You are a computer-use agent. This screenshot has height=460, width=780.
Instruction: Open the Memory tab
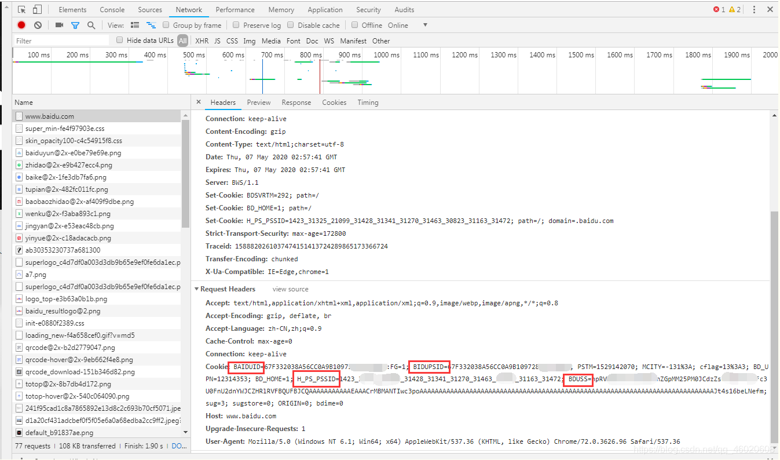coord(281,10)
